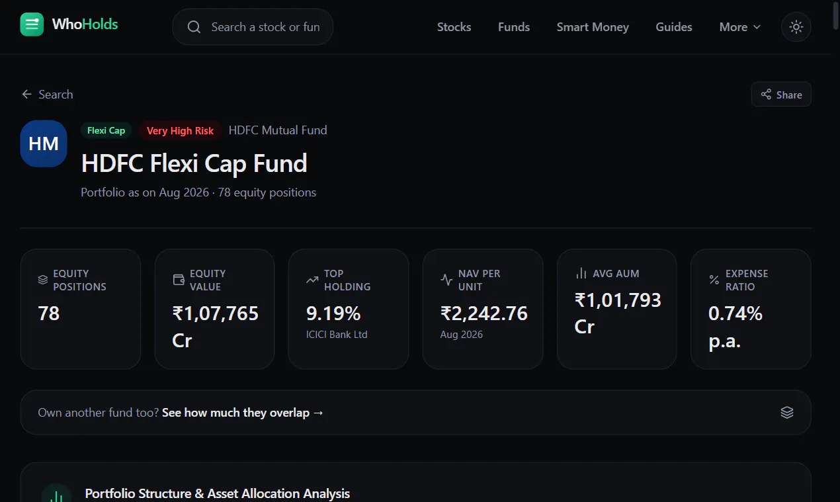Open the Stocks nav item

click(x=454, y=27)
